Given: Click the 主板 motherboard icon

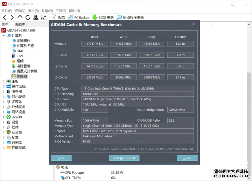Looking at the screenshot, I should pyautogui.click(x=8, y=81).
